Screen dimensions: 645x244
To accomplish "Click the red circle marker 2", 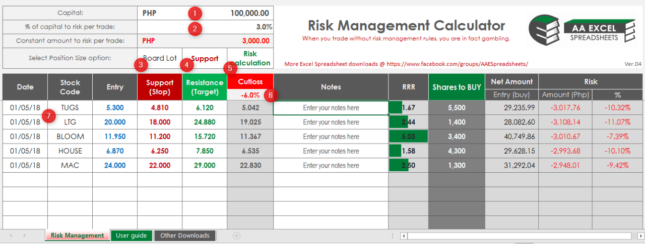I will coord(195,28).
